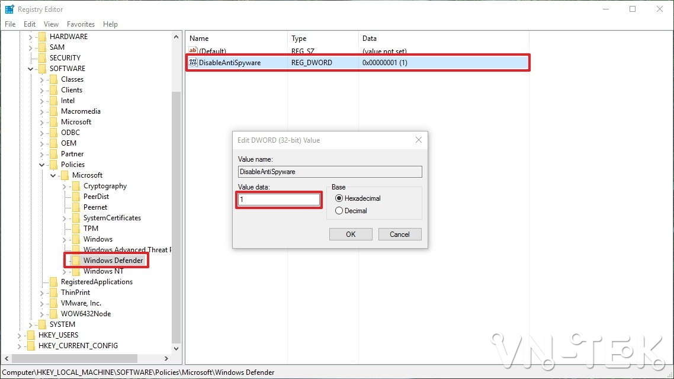Click the VMware, Inc. folder icon
The height and width of the screenshot is (379, 674).
(53, 303)
